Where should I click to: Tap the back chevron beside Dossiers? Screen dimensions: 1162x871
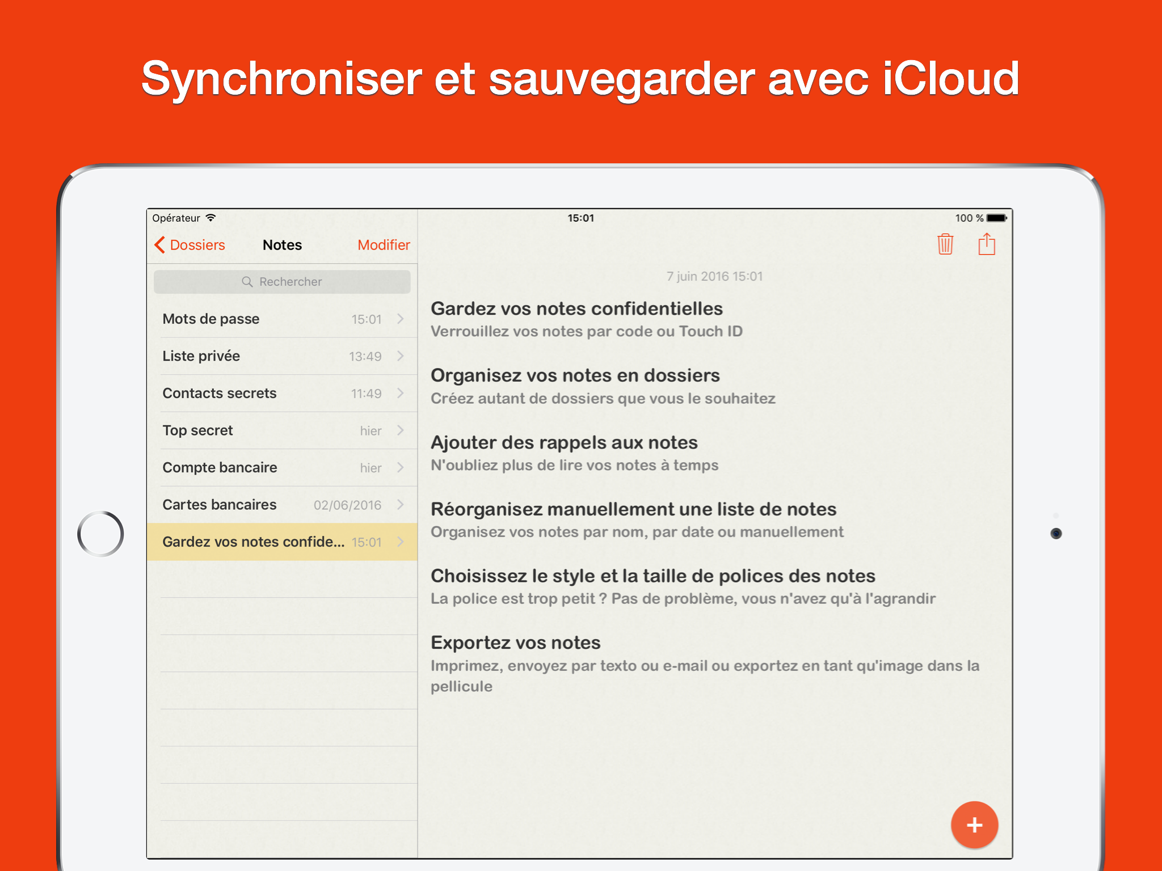(160, 245)
